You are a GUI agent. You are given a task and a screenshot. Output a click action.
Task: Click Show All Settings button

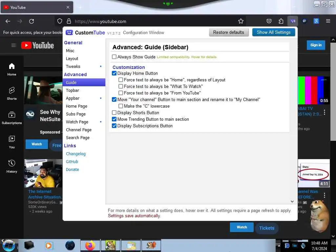(274, 32)
